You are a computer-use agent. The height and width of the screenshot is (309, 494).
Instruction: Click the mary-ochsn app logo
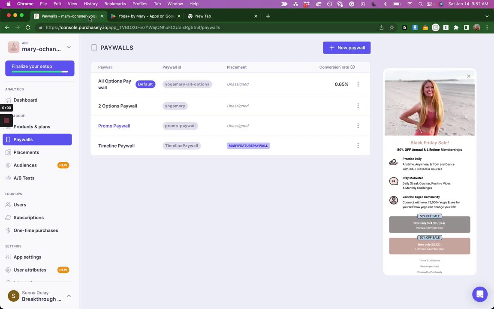(14, 47)
